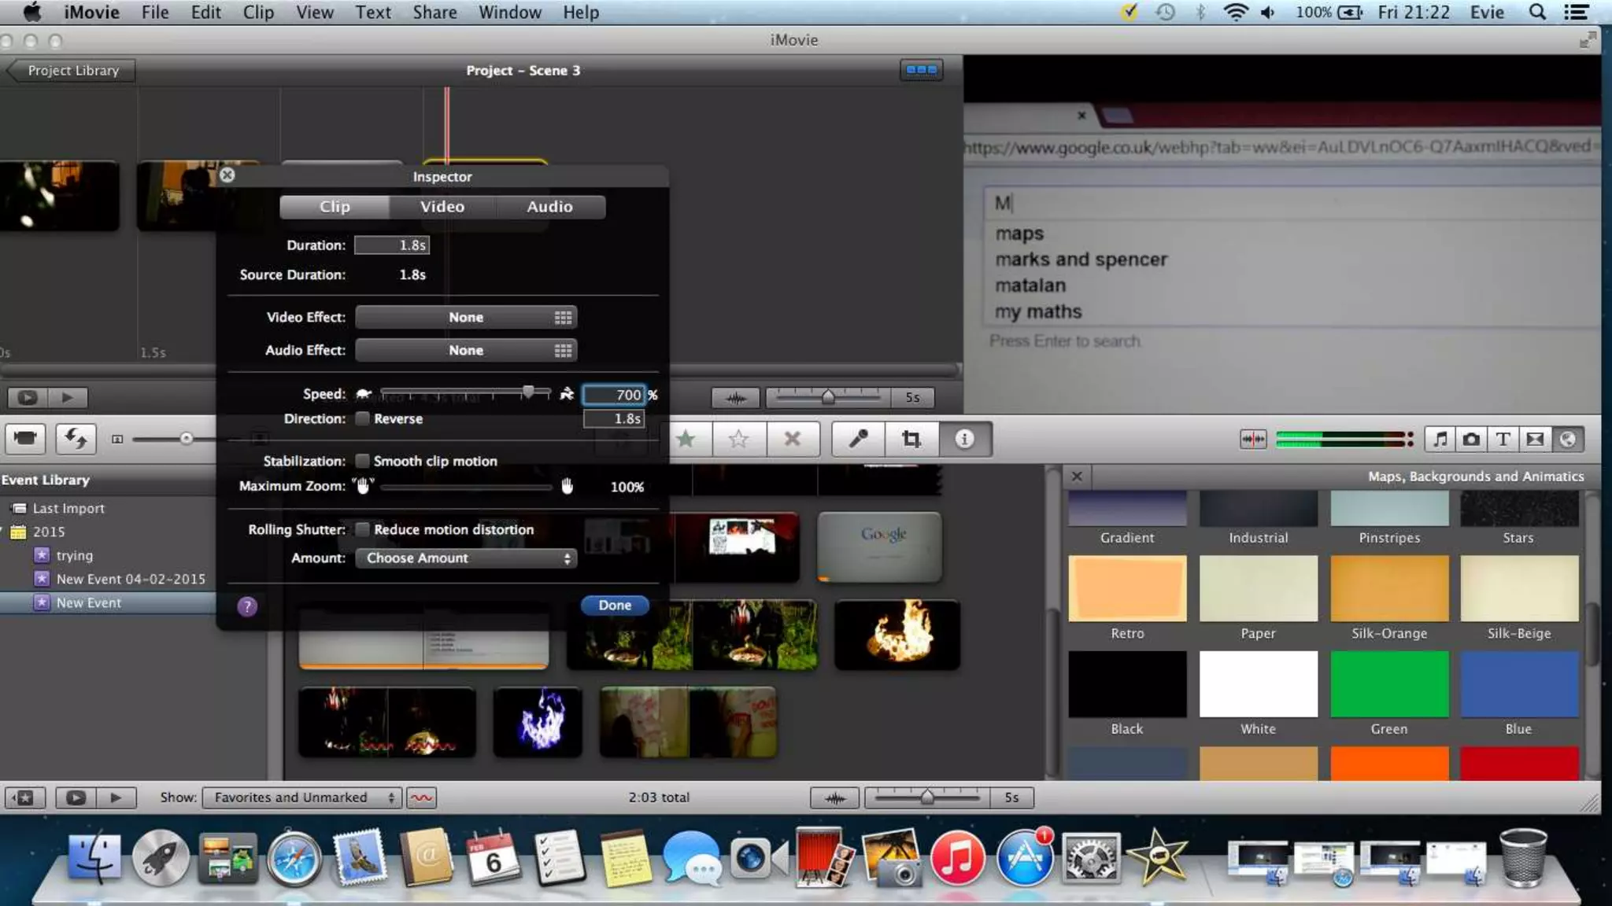This screenshot has height=906, width=1612.
Task: Select Google clip thumbnail in event browser
Action: (880, 547)
